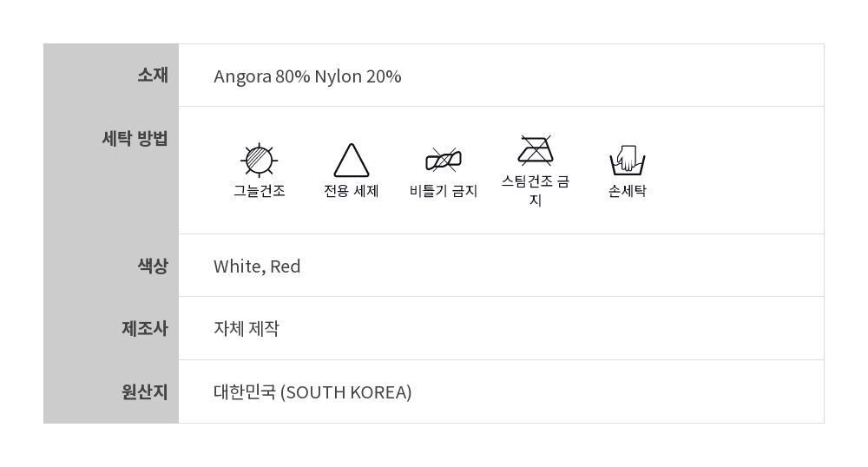Click the triangle dedicated-detergent icon

(352, 161)
